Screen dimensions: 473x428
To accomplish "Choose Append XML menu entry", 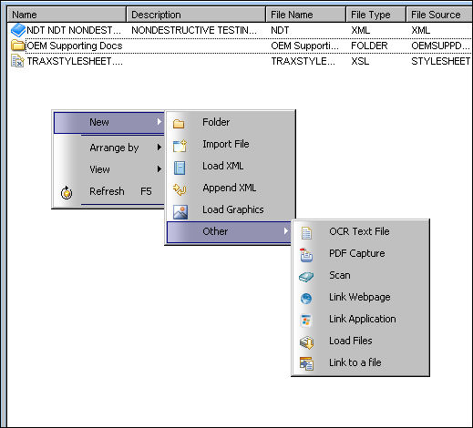I will coord(230,189).
